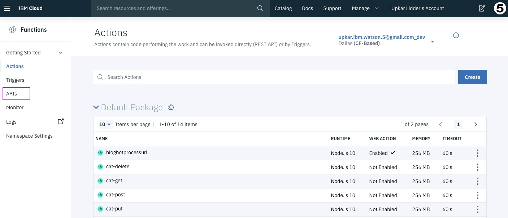
Task: Focus the Search Actions field
Action: [x=274, y=77]
